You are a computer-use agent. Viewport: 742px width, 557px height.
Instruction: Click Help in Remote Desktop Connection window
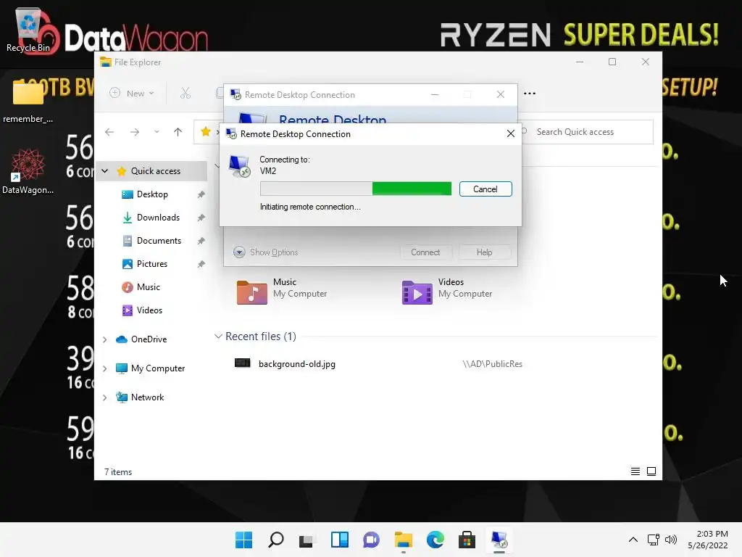(485, 252)
